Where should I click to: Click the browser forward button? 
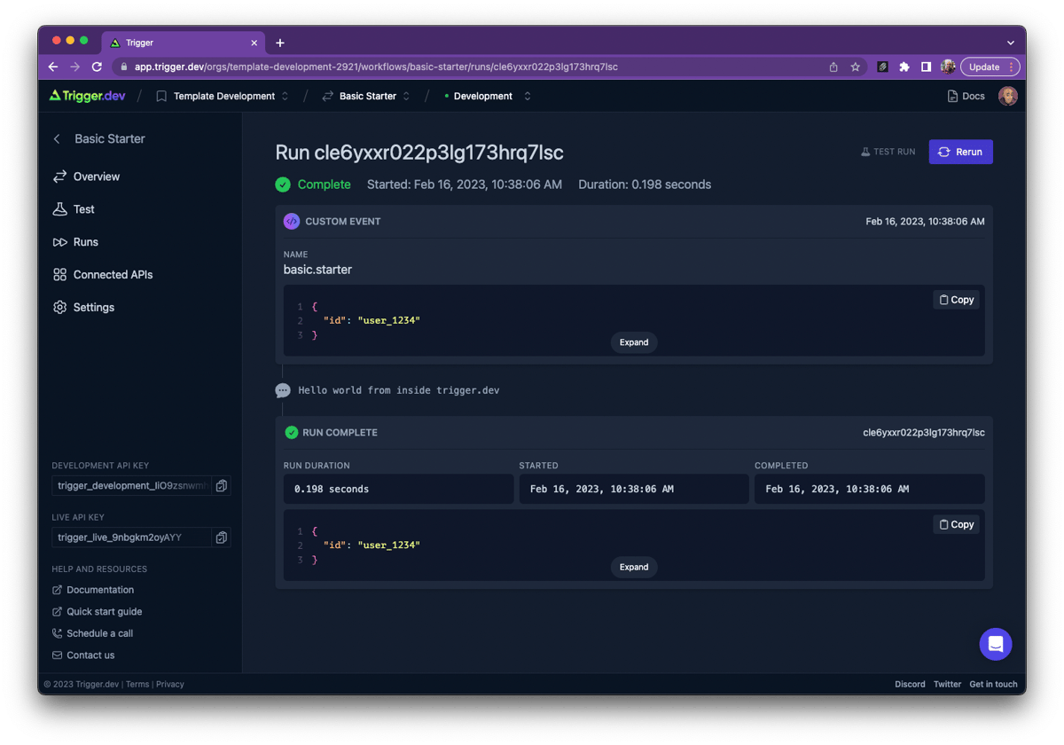(75, 67)
